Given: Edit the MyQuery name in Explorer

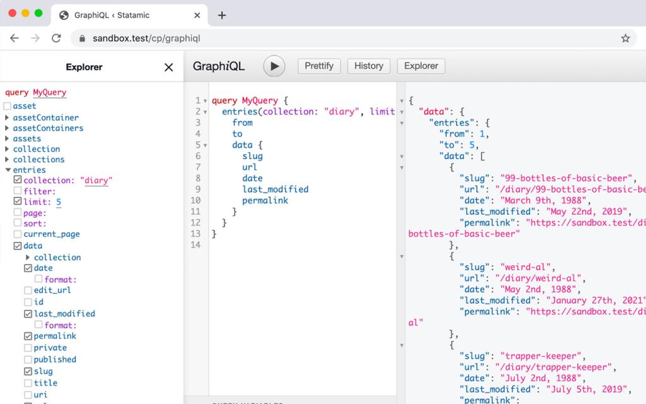Looking at the screenshot, I should point(49,92).
